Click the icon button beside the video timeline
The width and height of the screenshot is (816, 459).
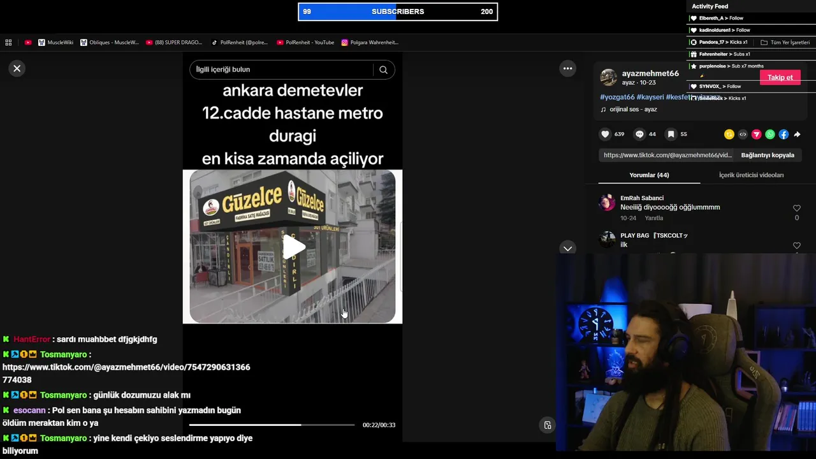click(548, 425)
